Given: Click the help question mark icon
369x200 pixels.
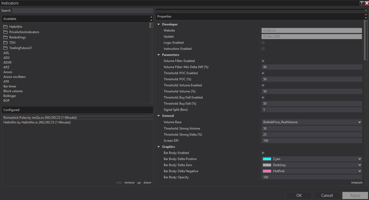Looking at the screenshot, I should tap(362, 3).
